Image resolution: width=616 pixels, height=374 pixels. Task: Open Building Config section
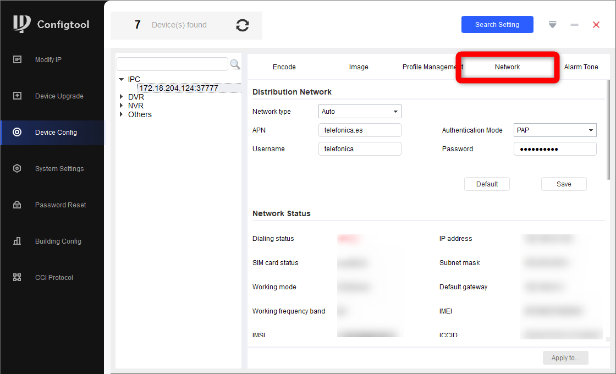click(x=58, y=241)
